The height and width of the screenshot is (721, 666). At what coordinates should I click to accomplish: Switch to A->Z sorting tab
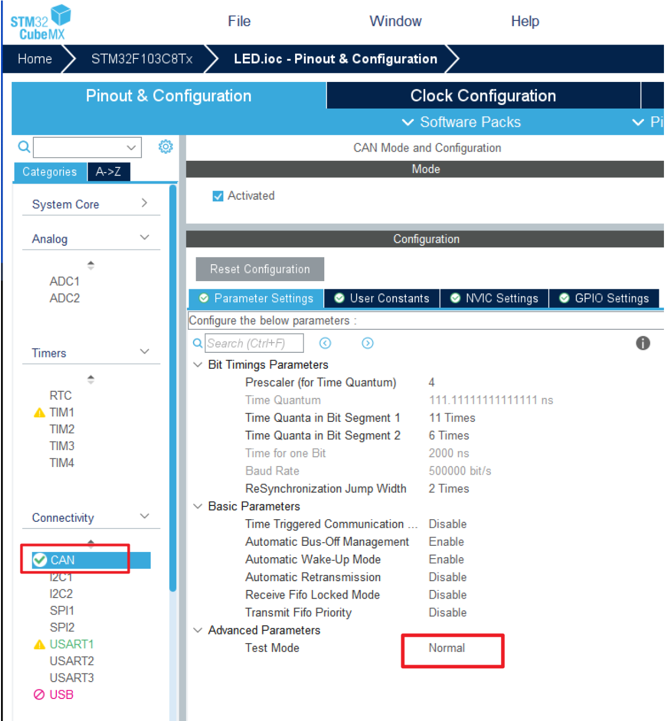pos(109,172)
